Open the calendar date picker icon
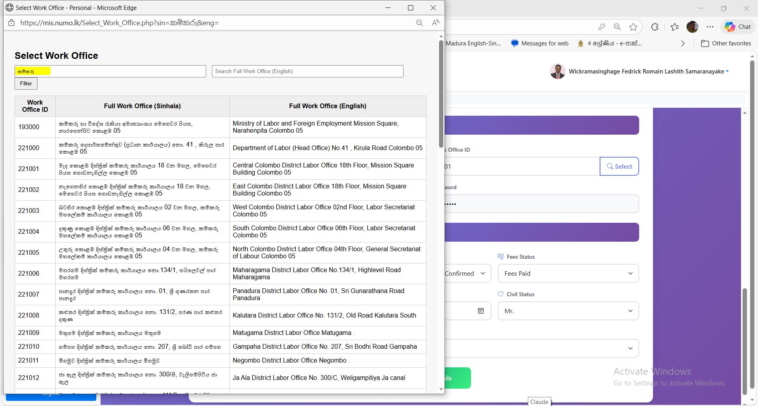The width and height of the screenshot is (758, 406). (x=480, y=311)
